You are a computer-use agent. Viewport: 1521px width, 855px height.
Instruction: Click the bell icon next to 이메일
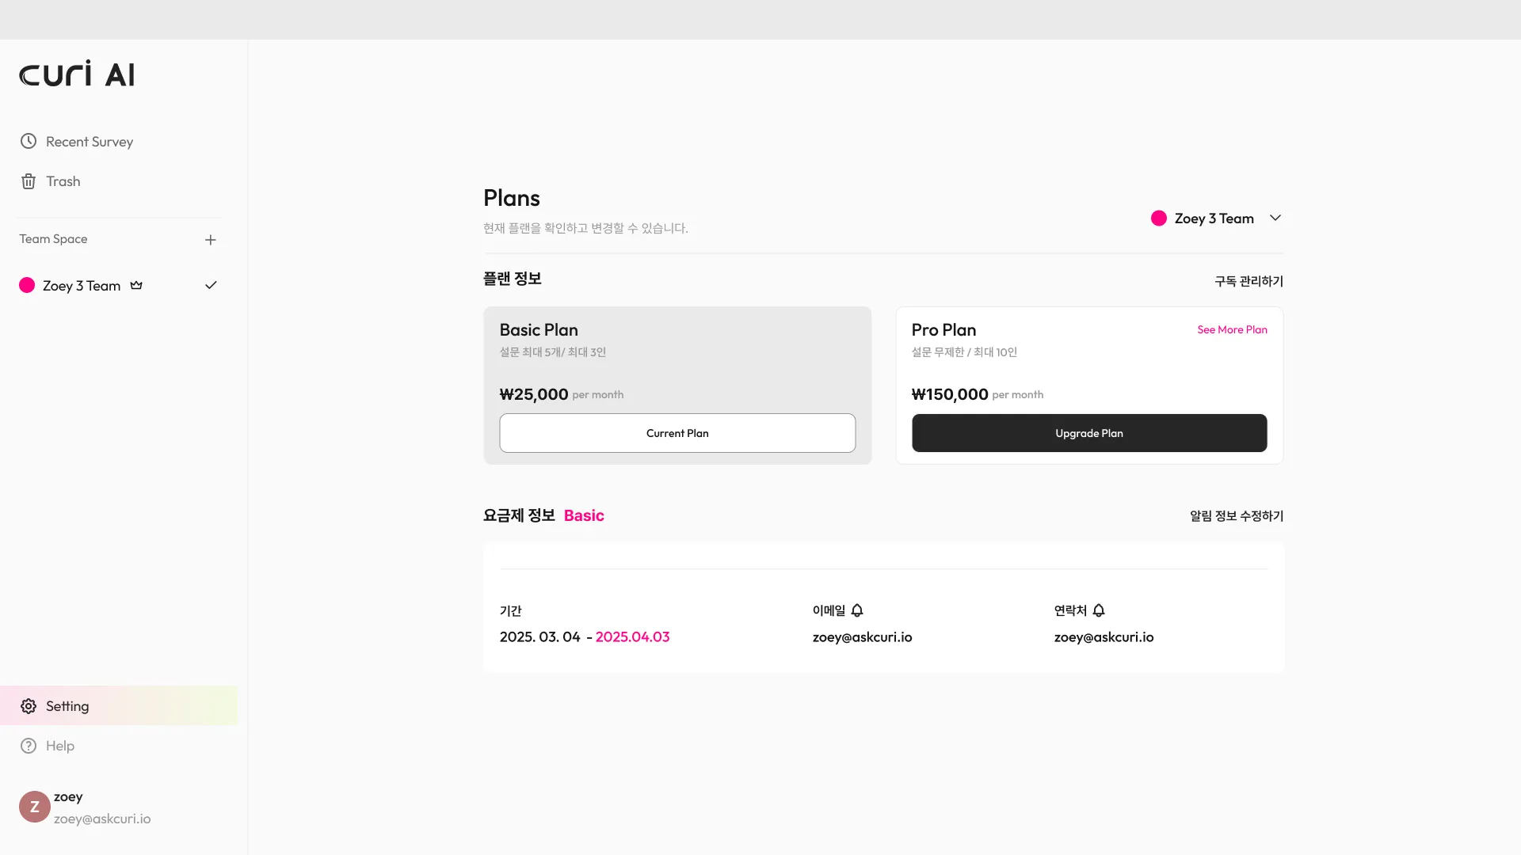point(857,610)
